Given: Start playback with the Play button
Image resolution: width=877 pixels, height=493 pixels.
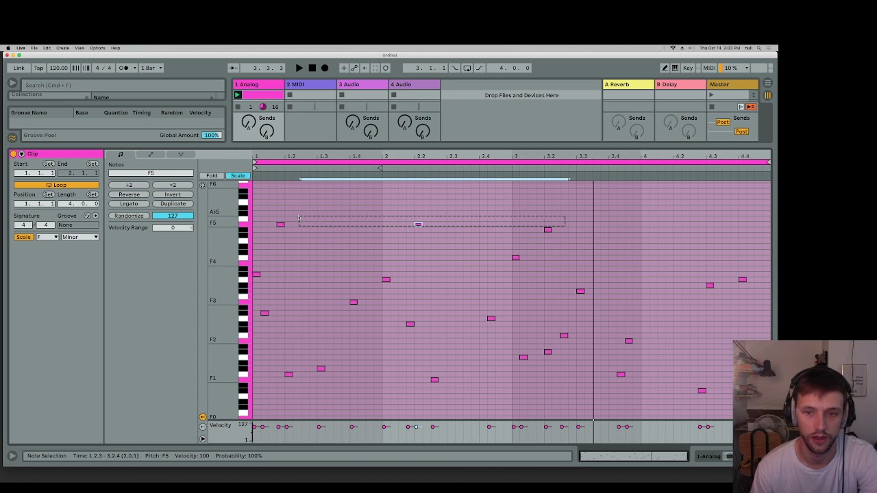Looking at the screenshot, I should point(299,68).
